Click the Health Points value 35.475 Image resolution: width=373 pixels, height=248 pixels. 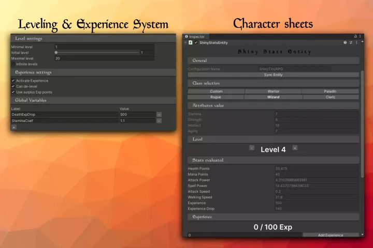click(x=317, y=168)
